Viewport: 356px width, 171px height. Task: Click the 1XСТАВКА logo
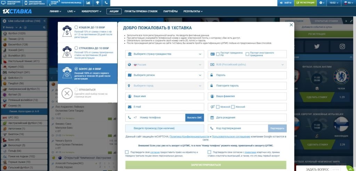(17, 11)
